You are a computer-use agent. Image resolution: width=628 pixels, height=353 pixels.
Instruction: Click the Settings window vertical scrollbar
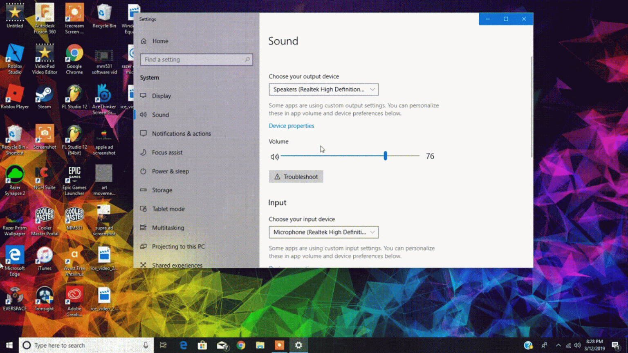coord(532,107)
